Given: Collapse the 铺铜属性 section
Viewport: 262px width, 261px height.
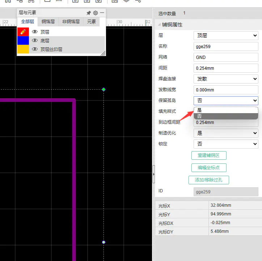Looking at the screenshot, I should pyautogui.click(x=159, y=25).
